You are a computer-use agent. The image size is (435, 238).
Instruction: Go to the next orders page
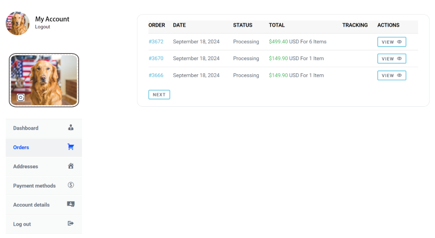[159, 95]
